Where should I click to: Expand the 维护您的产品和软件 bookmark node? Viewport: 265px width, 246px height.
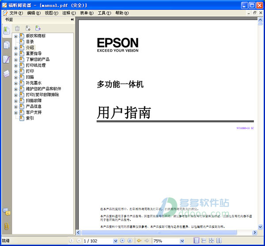(16, 89)
